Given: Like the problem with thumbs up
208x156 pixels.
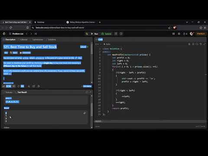Looking at the screenshot, I should point(4,86).
